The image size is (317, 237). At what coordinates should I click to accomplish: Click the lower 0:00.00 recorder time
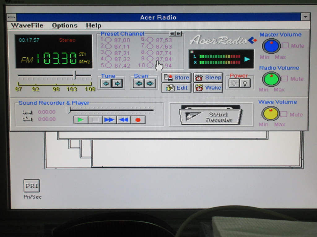click(x=47, y=119)
